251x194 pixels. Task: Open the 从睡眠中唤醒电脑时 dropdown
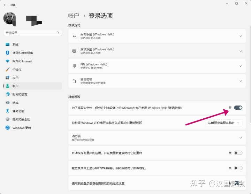click(224, 123)
